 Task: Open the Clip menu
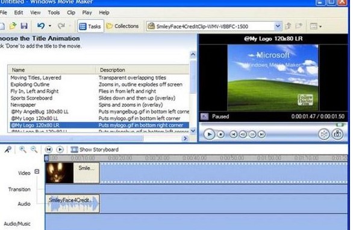click(71, 13)
